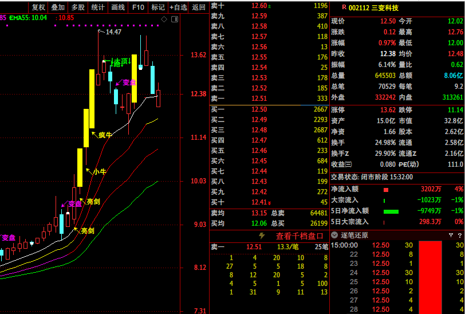Click the 涨停 13.62 limit-up value
Screen dimensions: 465x314
coord(388,110)
